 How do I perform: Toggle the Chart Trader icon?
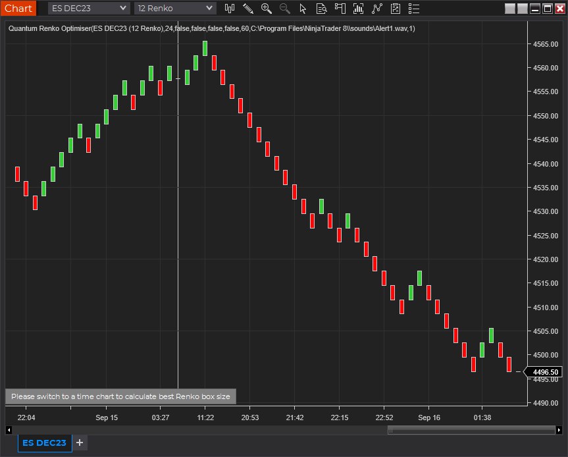coord(340,9)
